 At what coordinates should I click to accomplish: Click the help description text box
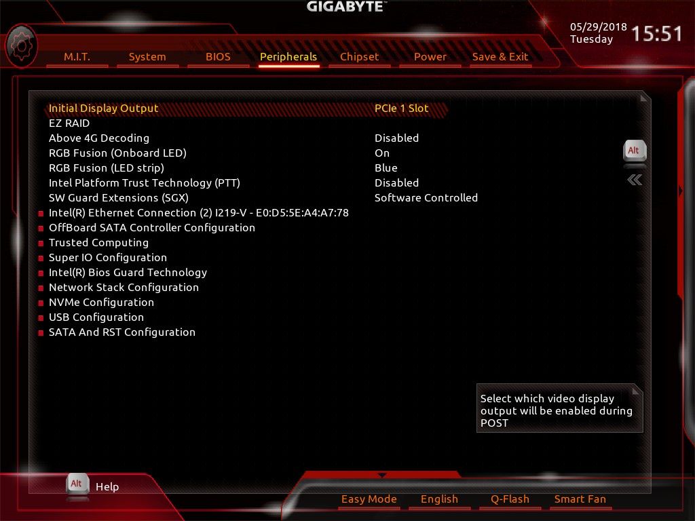pyautogui.click(x=559, y=408)
